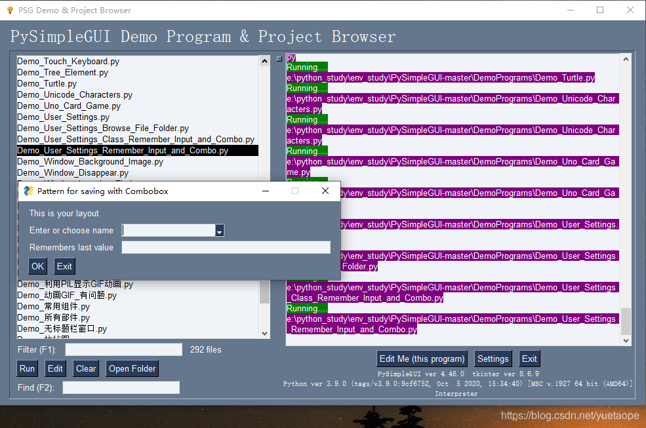Click the last green Running.... output line
This screenshot has width=646, height=428.
pyautogui.click(x=308, y=308)
